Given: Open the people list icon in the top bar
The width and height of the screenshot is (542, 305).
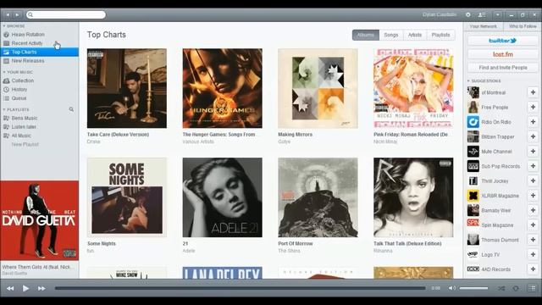Looking at the screenshot, I should [482, 15].
